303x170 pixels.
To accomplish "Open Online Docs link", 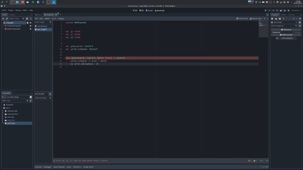I will pos(242,18).
